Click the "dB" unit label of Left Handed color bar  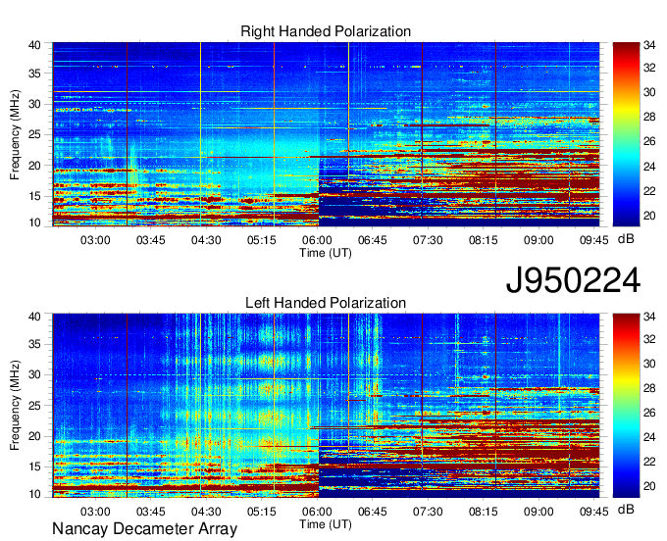(626, 509)
